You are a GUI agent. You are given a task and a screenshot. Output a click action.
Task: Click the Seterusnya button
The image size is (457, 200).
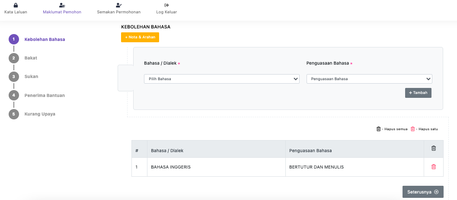point(422,192)
